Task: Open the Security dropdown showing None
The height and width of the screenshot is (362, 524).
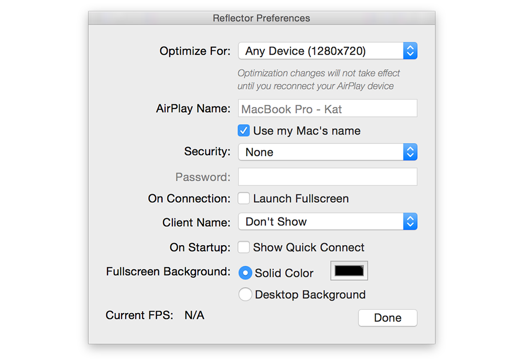Action: tap(321, 152)
